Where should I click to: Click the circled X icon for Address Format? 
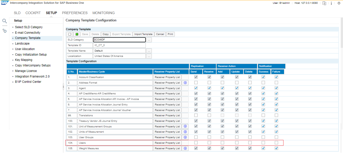(x=185, y=83)
